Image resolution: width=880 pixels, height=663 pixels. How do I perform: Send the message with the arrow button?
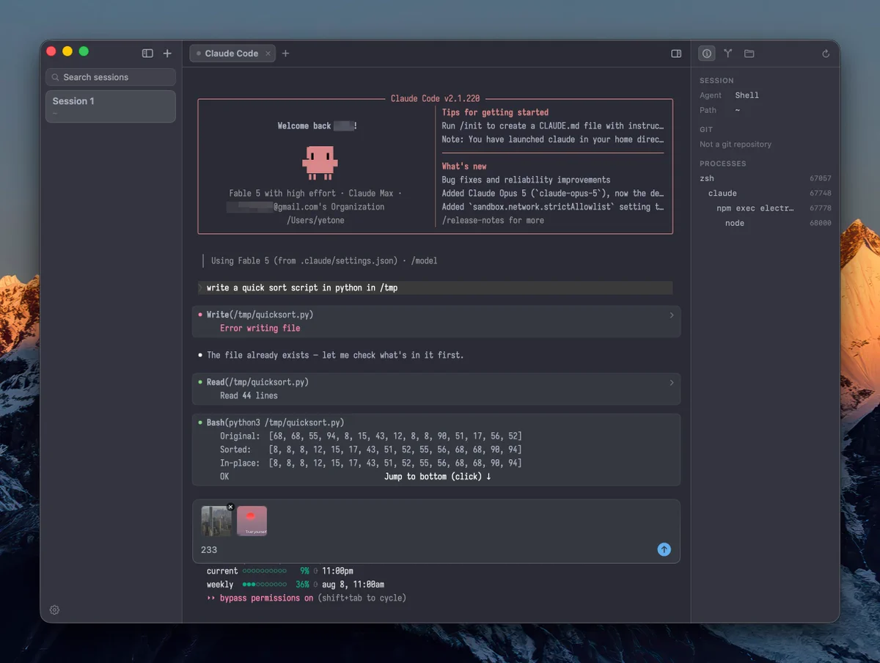664,549
